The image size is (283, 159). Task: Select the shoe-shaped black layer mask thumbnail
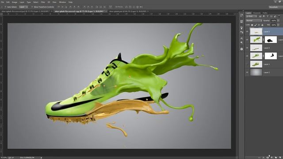click(271, 40)
